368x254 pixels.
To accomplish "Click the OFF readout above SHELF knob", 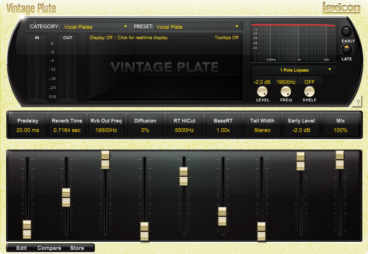I will [309, 82].
